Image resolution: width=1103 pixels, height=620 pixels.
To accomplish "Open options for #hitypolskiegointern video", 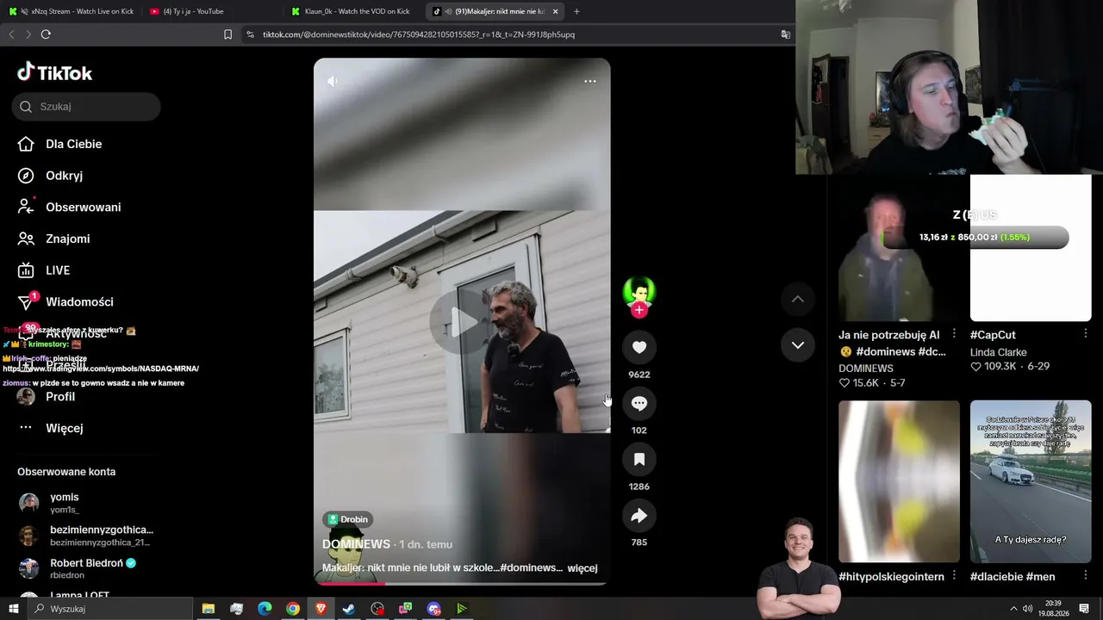I will (x=954, y=576).
